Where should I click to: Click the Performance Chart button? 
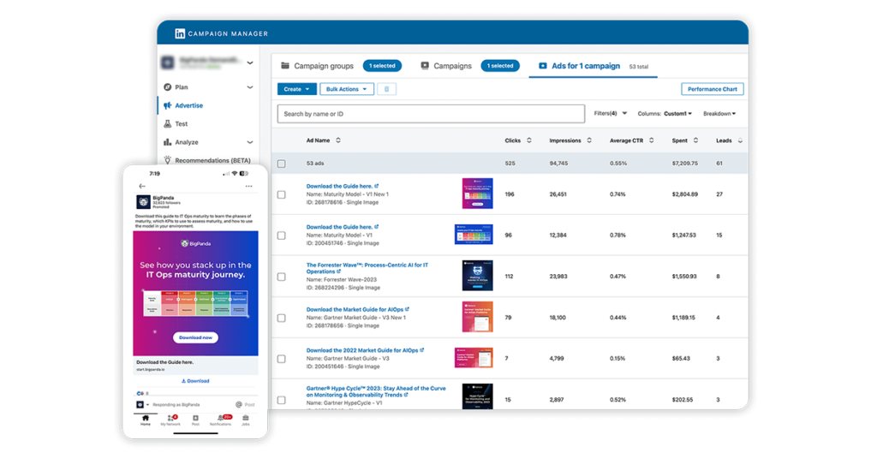(712, 89)
